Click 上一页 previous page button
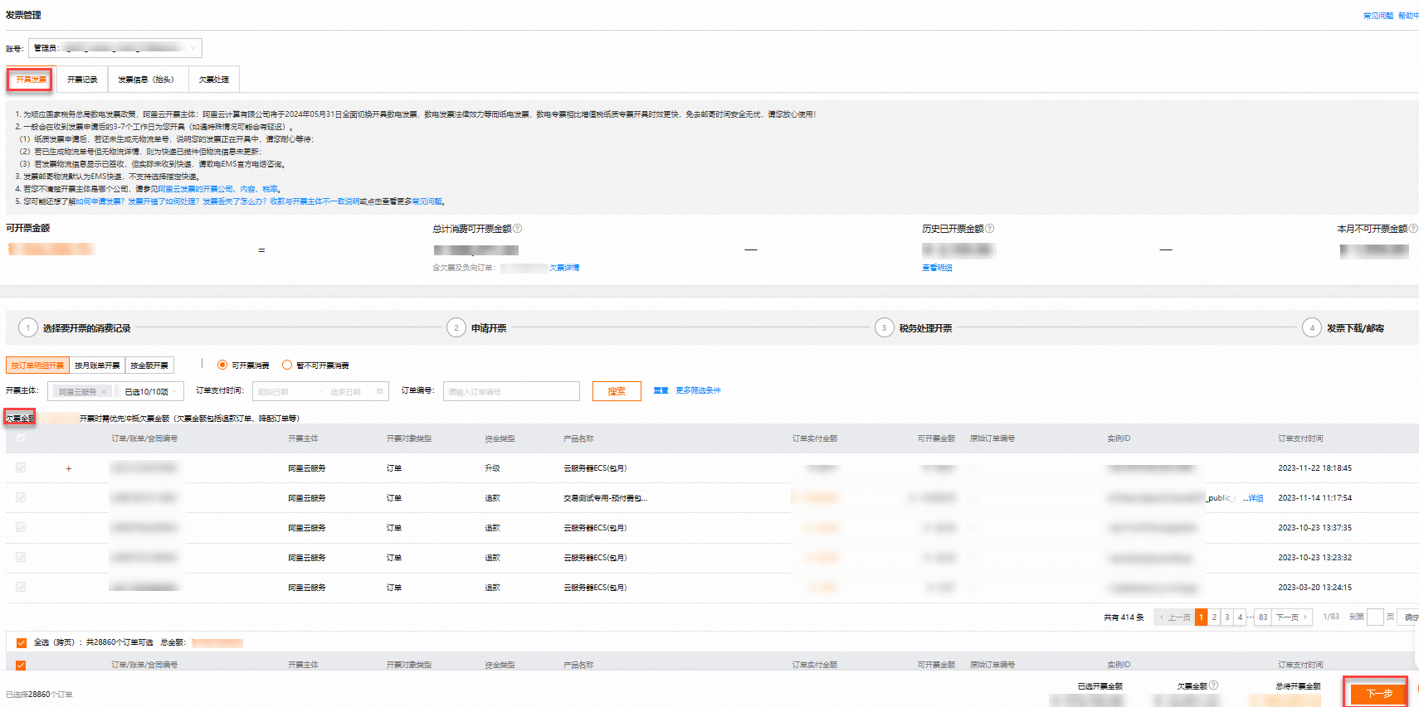 pyautogui.click(x=1174, y=617)
